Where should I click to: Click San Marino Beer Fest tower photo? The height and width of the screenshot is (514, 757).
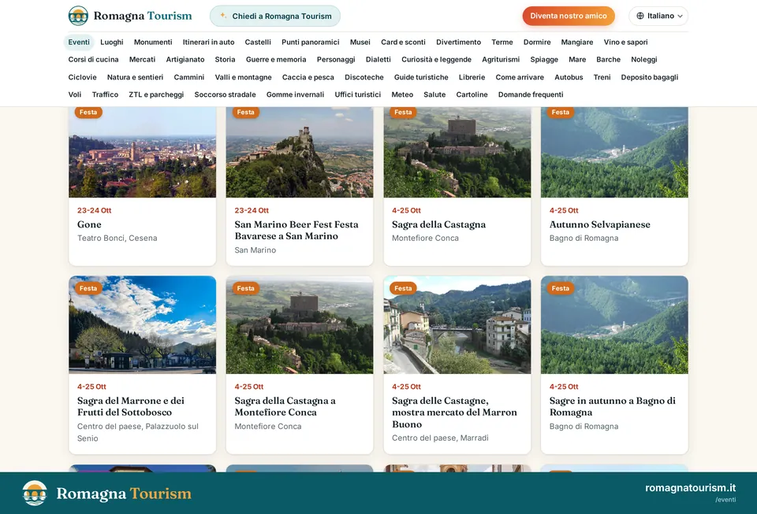[300, 152]
